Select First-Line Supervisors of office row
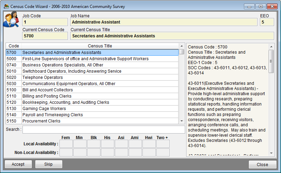 pyautogui.click(x=92, y=59)
